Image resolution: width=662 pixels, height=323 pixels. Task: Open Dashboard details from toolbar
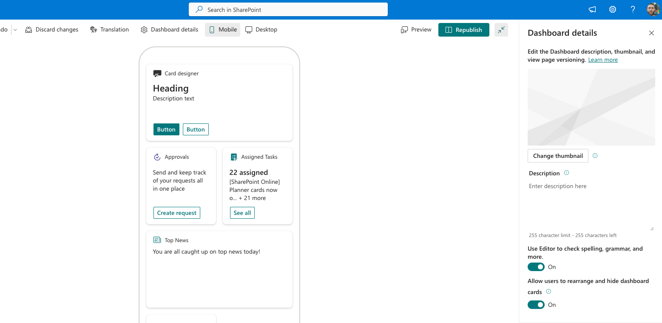point(170,30)
